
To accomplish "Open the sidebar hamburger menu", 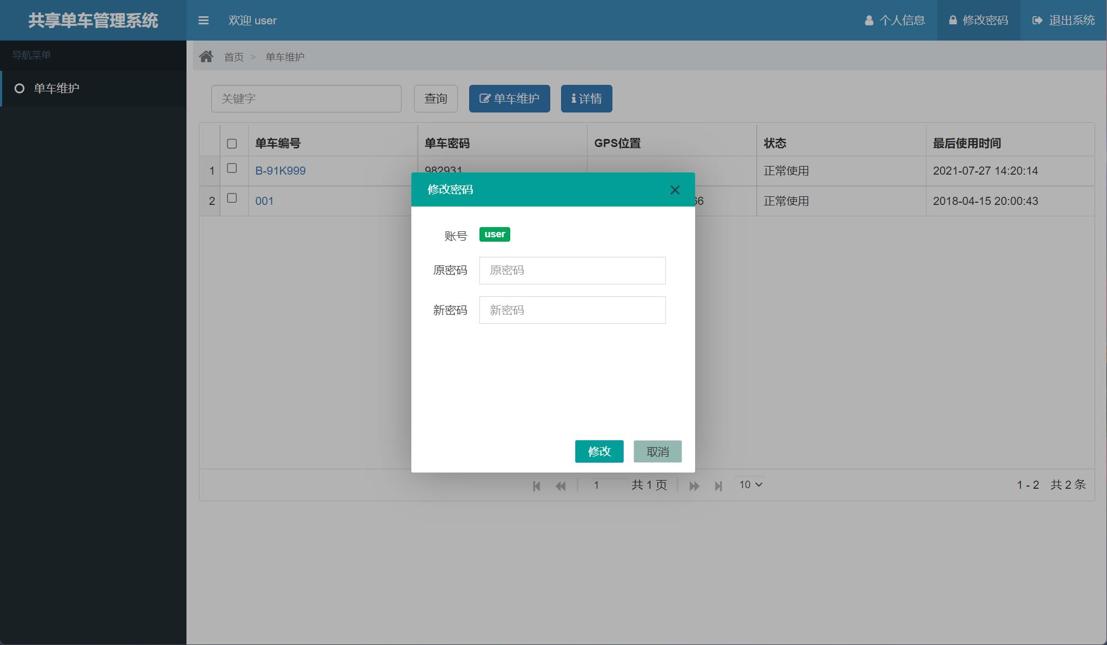I will [x=204, y=20].
